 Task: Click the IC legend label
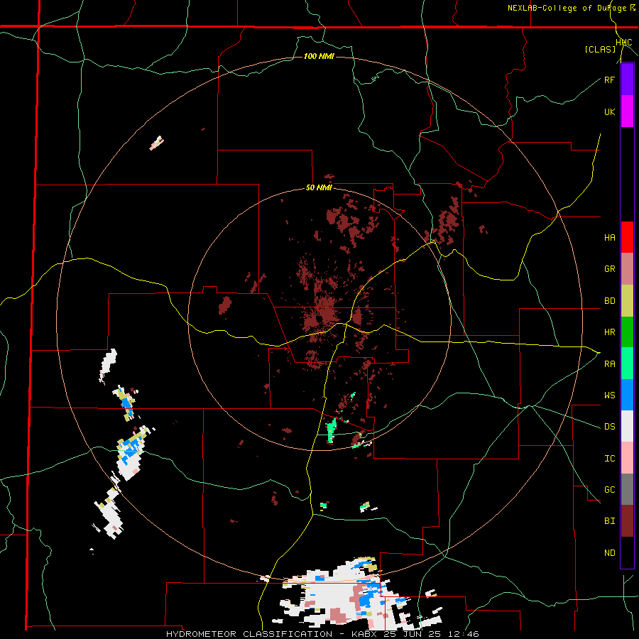[609, 459]
